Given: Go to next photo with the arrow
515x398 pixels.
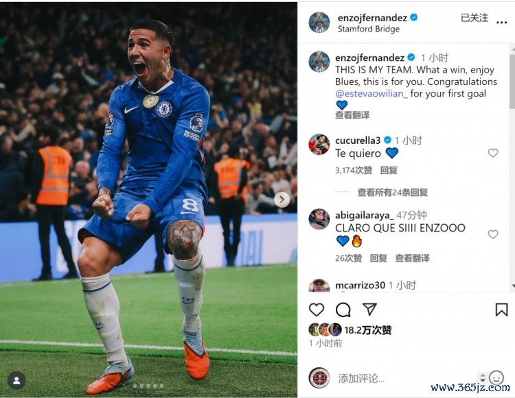Looking at the screenshot, I should point(282,199).
